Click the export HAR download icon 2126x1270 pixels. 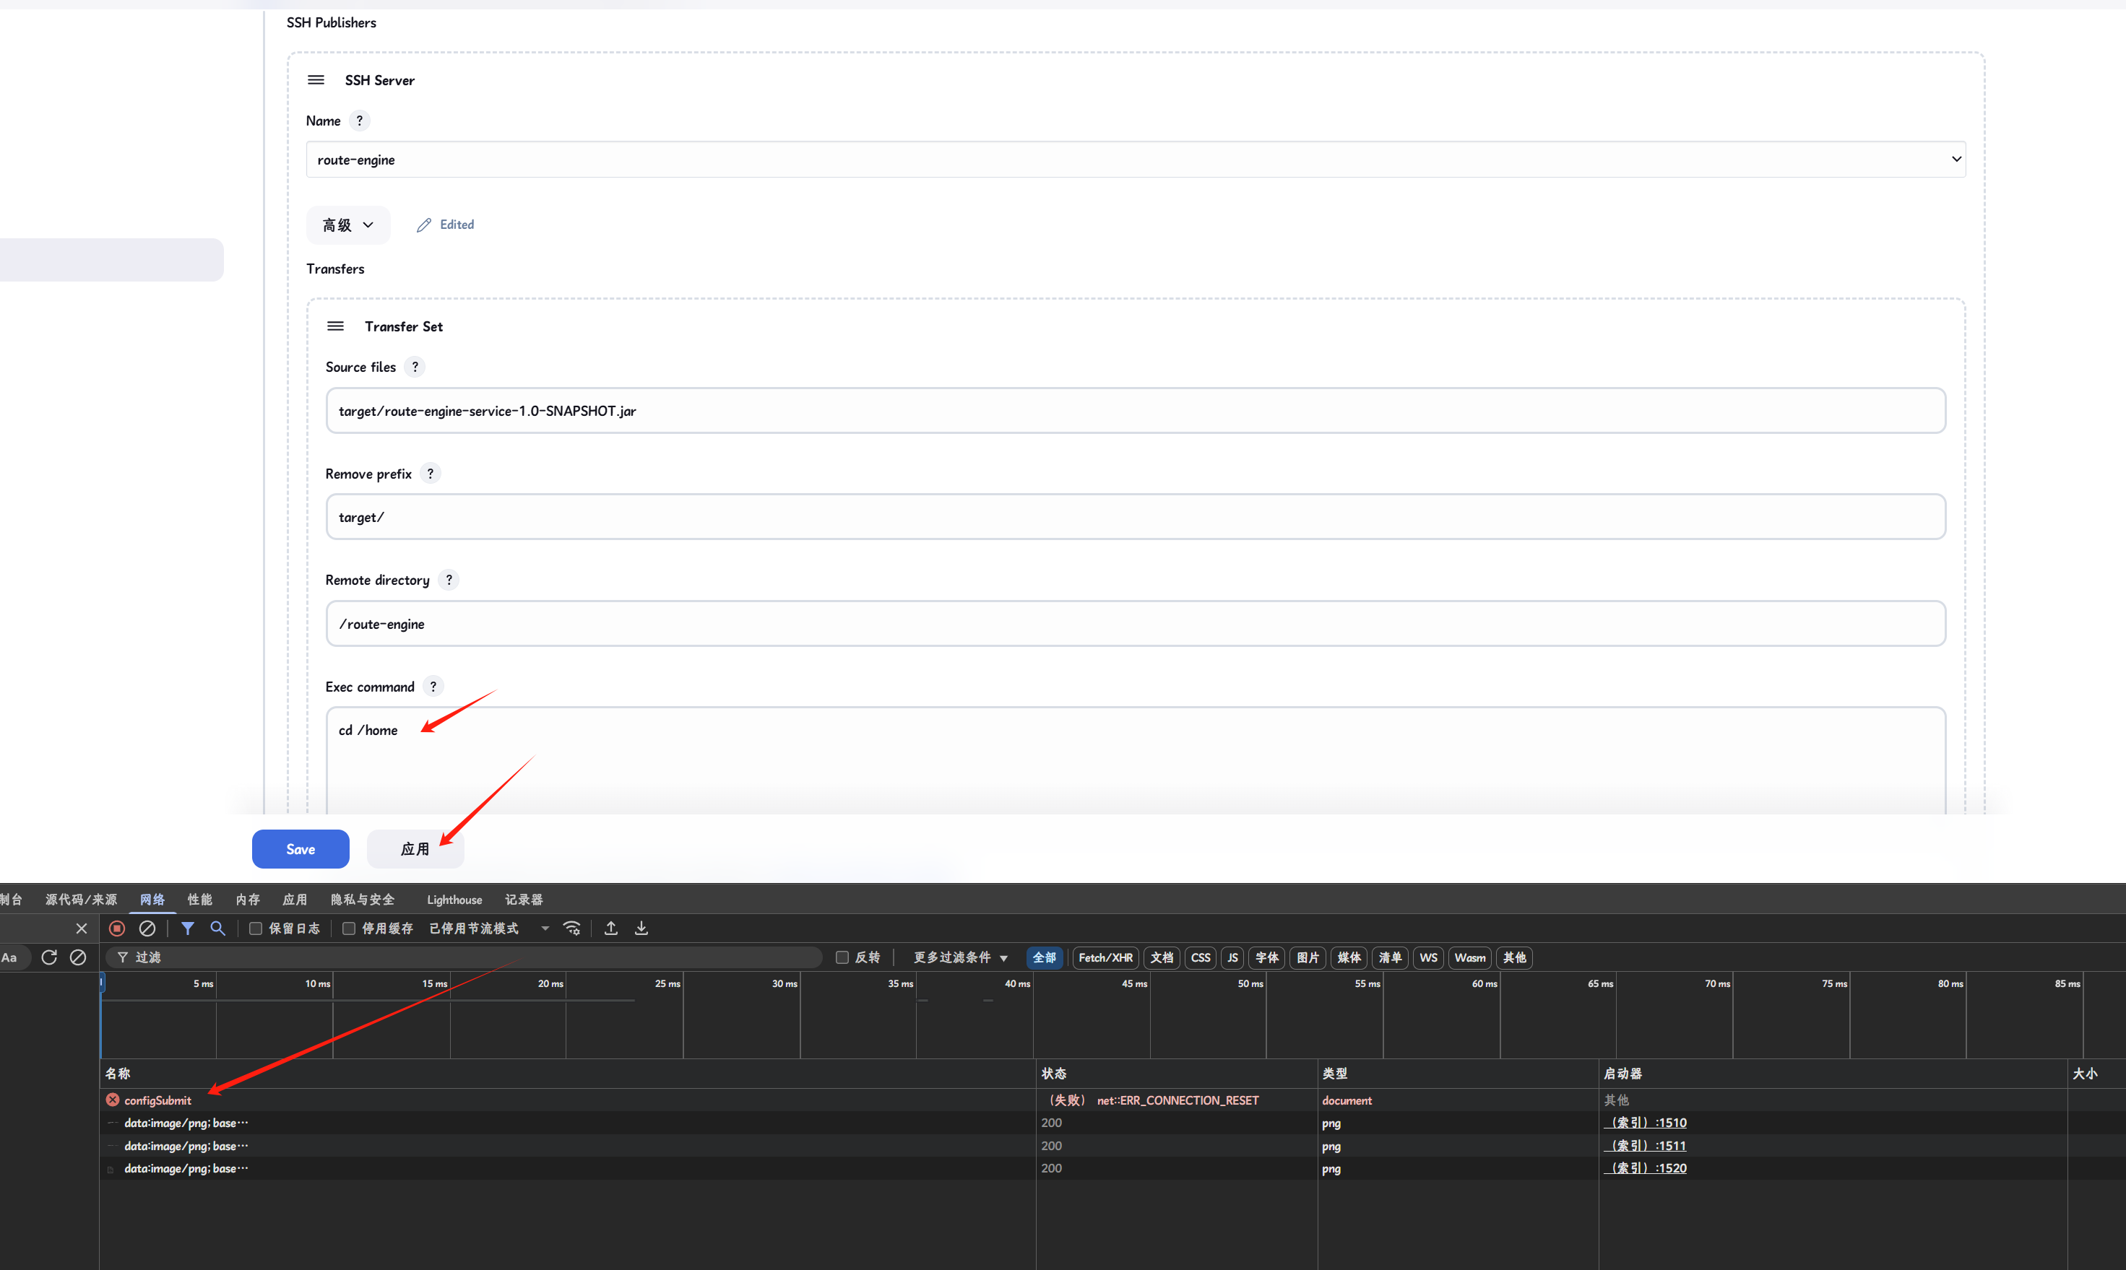tap(641, 928)
